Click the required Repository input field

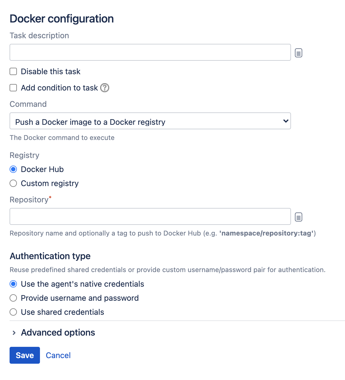[x=150, y=216]
